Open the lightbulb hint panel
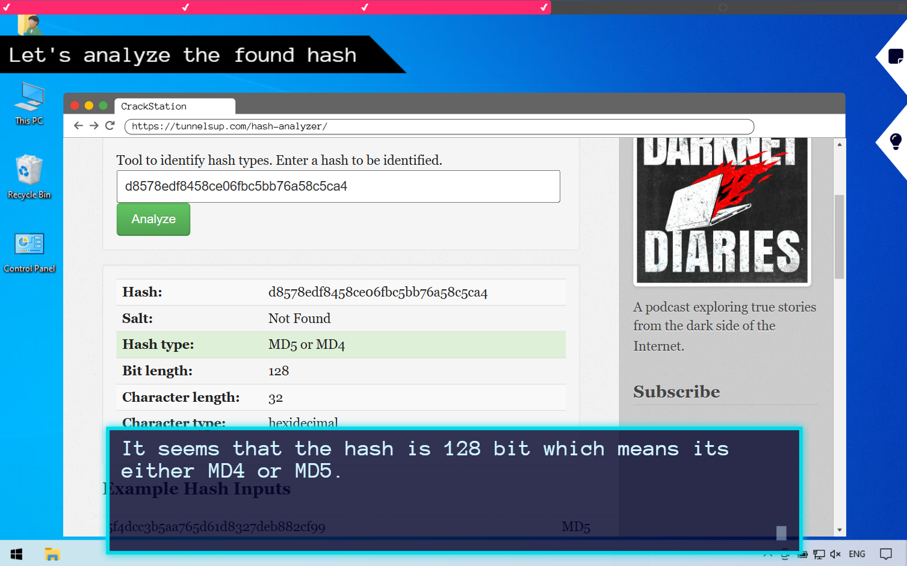Image resolution: width=907 pixels, height=566 pixels. 895,141
